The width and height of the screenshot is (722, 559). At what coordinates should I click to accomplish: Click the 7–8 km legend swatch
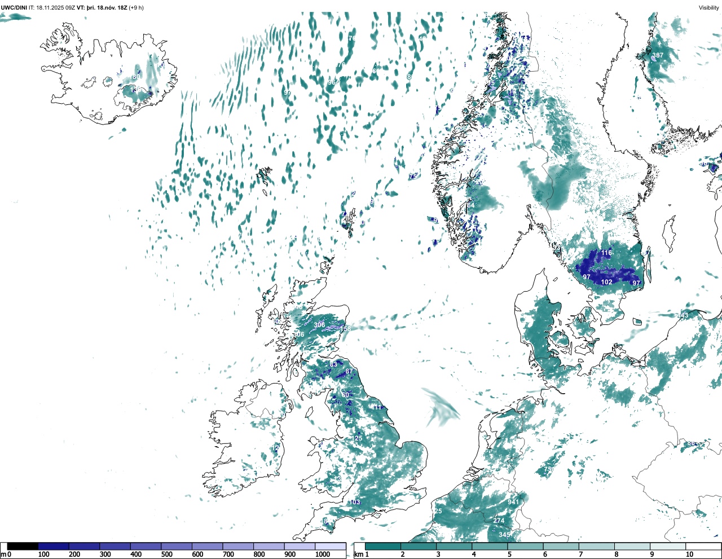tap(596, 546)
